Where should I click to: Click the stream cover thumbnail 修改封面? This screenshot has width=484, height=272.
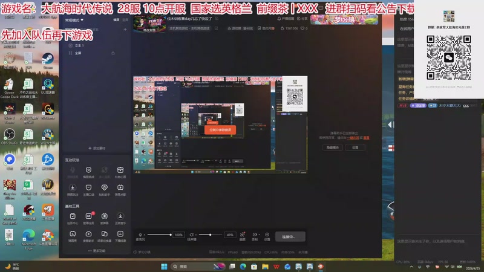(x=149, y=24)
